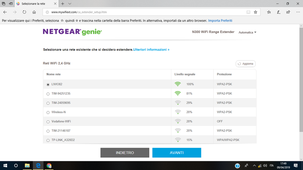The height and width of the screenshot is (170, 303).
Task: Select the TP-LINK_A320D2 network radio button
Action: (48, 140)
